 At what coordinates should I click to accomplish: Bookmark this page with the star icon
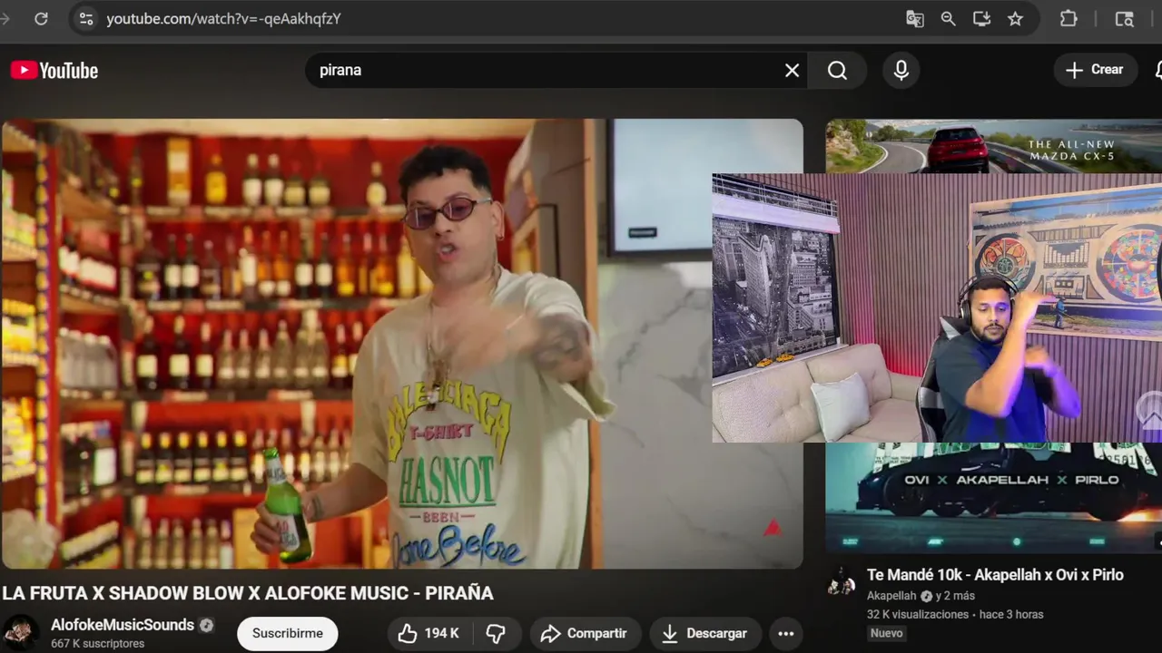pos(1015,18)
